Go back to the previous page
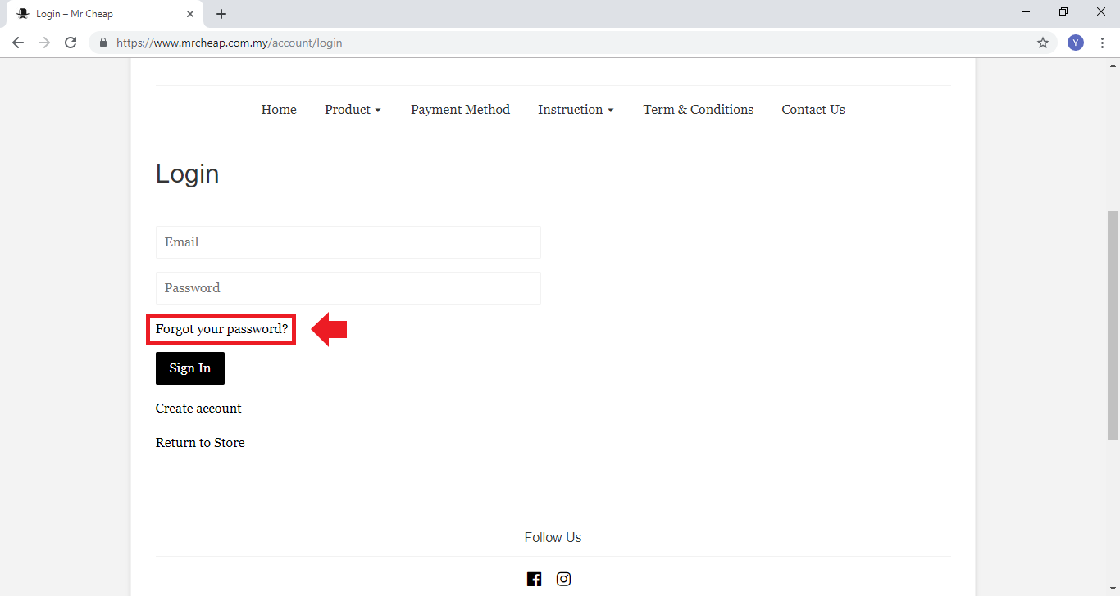The image size is (1120, 596). [x=18, y=43]
